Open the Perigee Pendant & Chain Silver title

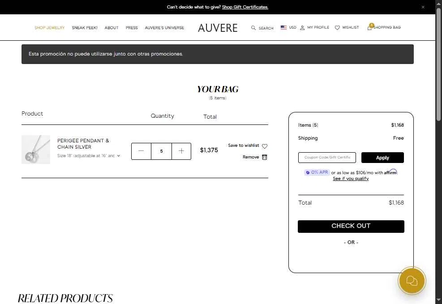83,144
